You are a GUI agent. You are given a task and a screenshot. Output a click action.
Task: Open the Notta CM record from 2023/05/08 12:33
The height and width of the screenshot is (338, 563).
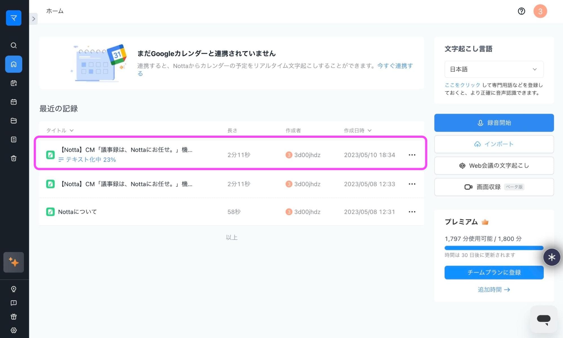point(232,184)
